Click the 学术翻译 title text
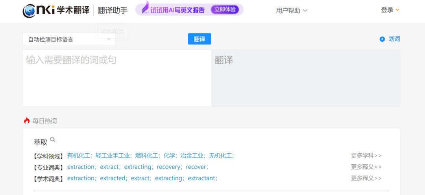The image size is (425, 195). point(73,10)
